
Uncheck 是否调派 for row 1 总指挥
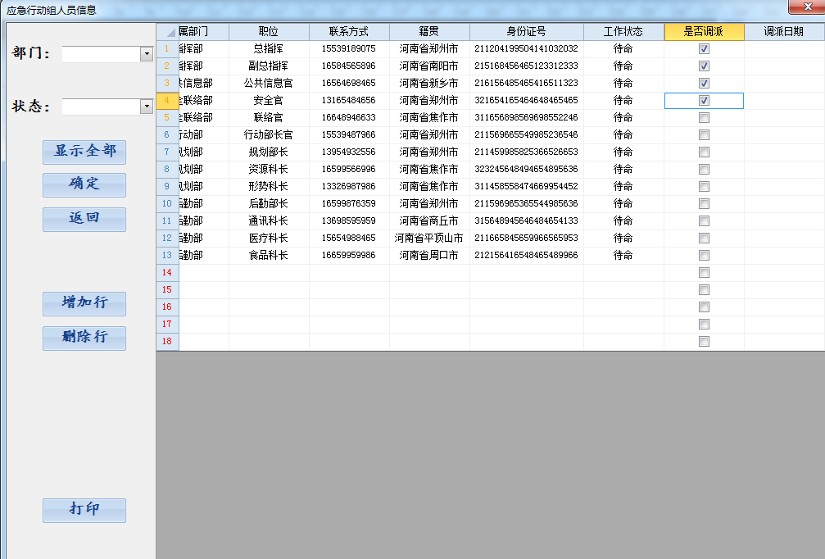click(704, 48)
